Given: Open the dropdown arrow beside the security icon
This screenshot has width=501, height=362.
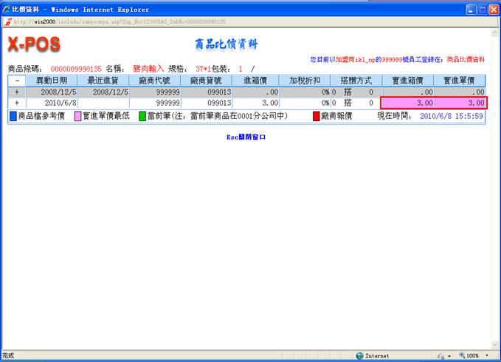Looking at the screenshot, I should coord(449,355).
